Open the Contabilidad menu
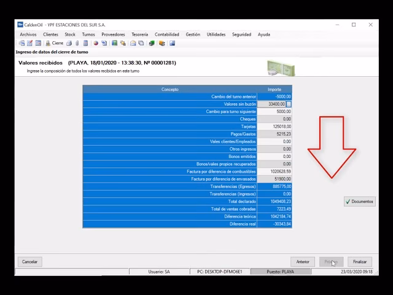This screenshot has height=295, width=393. (167, 34)
